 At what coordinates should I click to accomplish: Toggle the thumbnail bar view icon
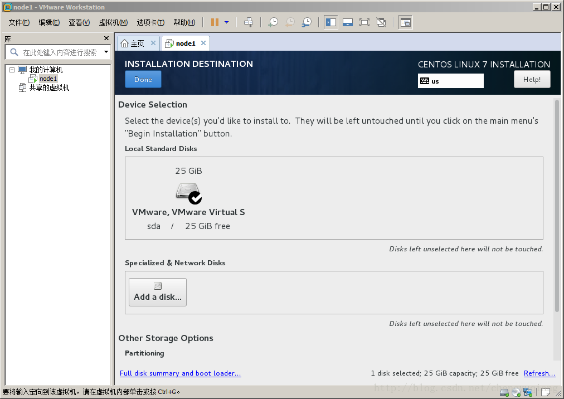pyautogui.click(x=347, y=22)
